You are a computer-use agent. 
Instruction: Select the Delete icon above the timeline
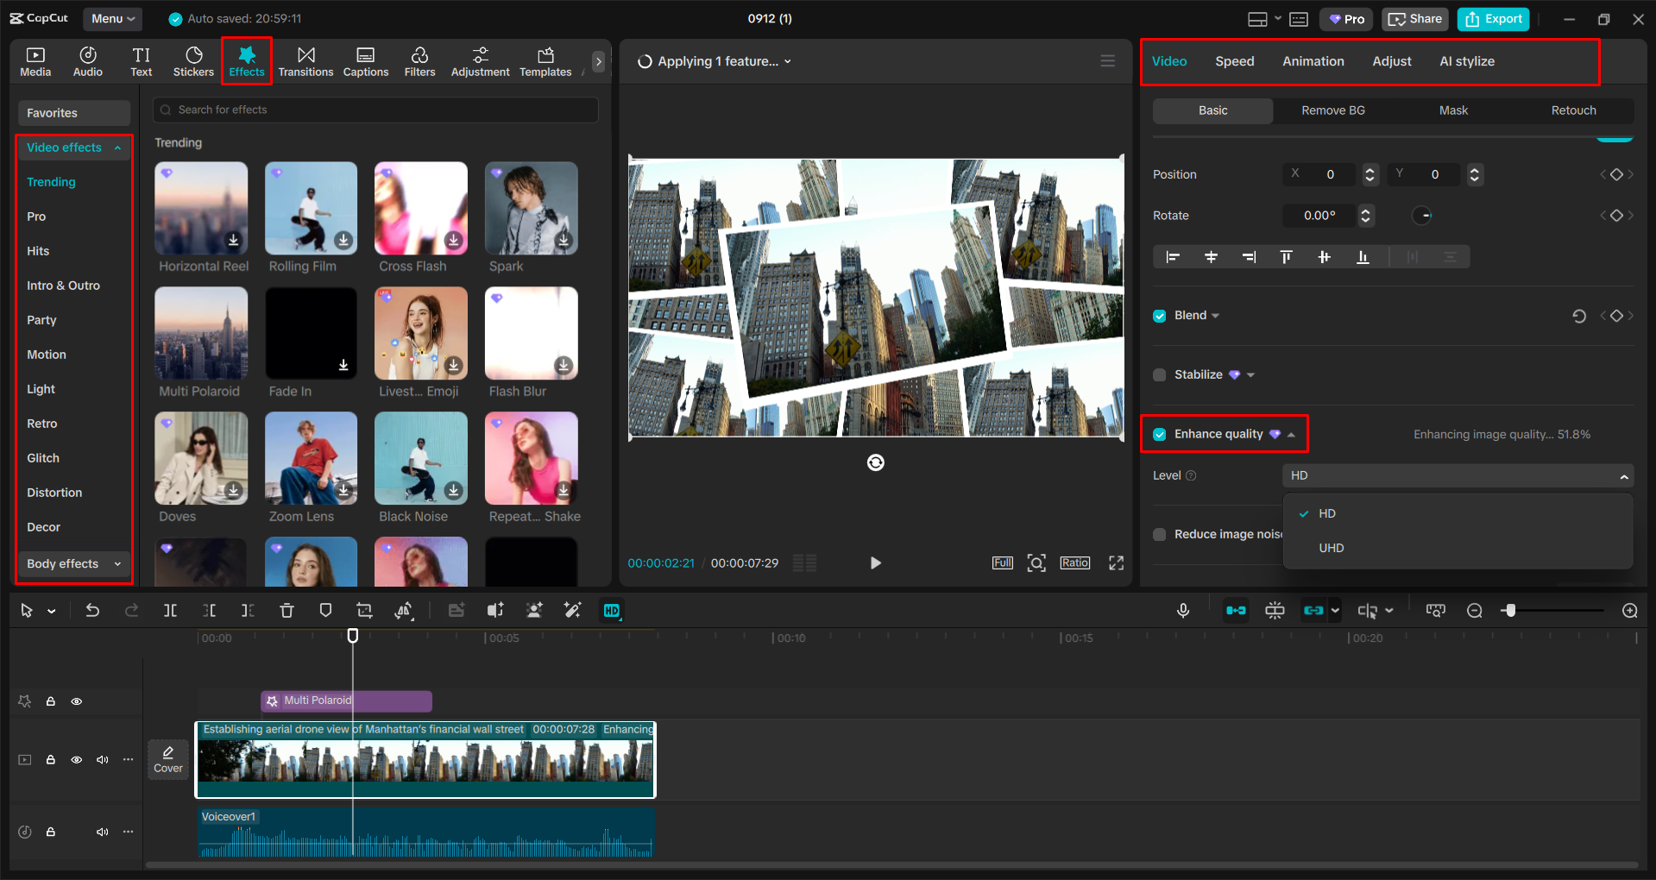[286, 610]
